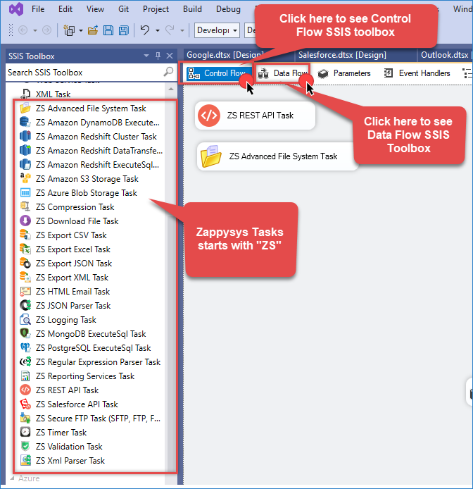Screen dimensions: 473x489
Task: Open the Salesforce.dtsx [Design] document tab
Action: click(x=342, y=55)
